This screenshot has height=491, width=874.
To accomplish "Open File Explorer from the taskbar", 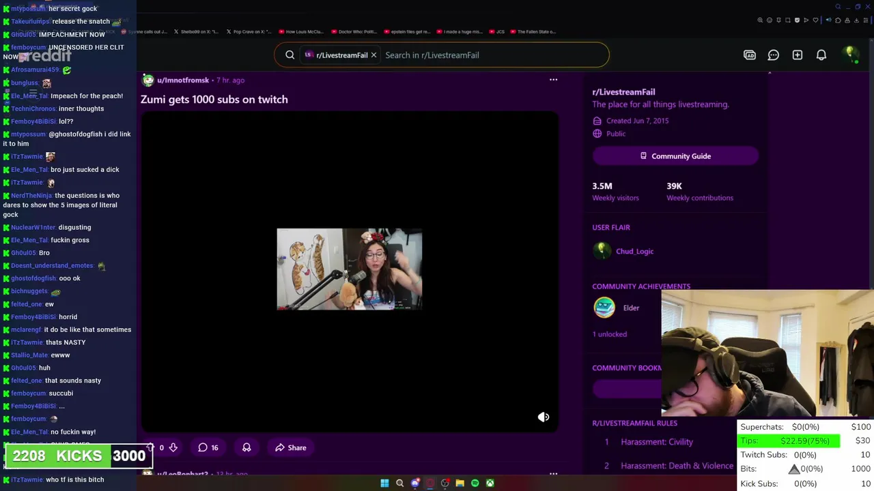I will [x=460, y=483].
